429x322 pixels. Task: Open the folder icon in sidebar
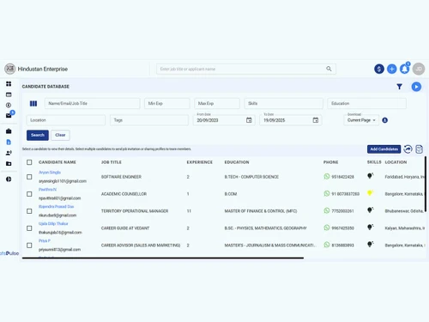point(9,164)
